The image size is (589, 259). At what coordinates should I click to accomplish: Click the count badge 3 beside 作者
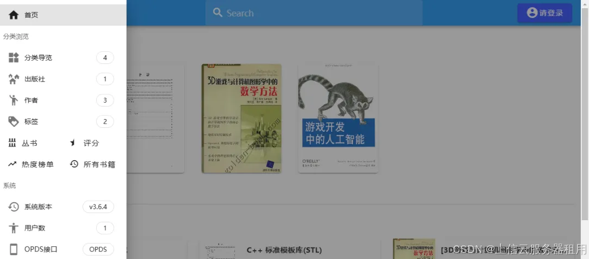[x=105, y=101]
